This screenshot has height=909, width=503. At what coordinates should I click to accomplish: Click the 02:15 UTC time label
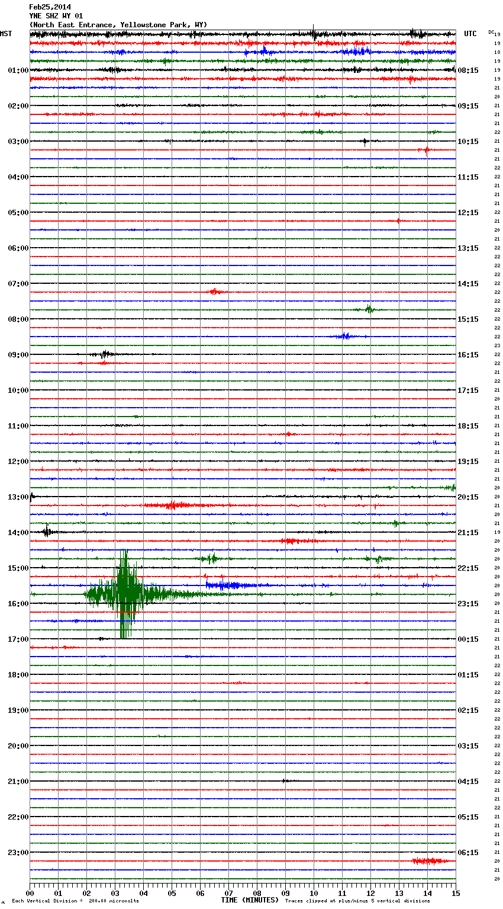pos(468,710)
